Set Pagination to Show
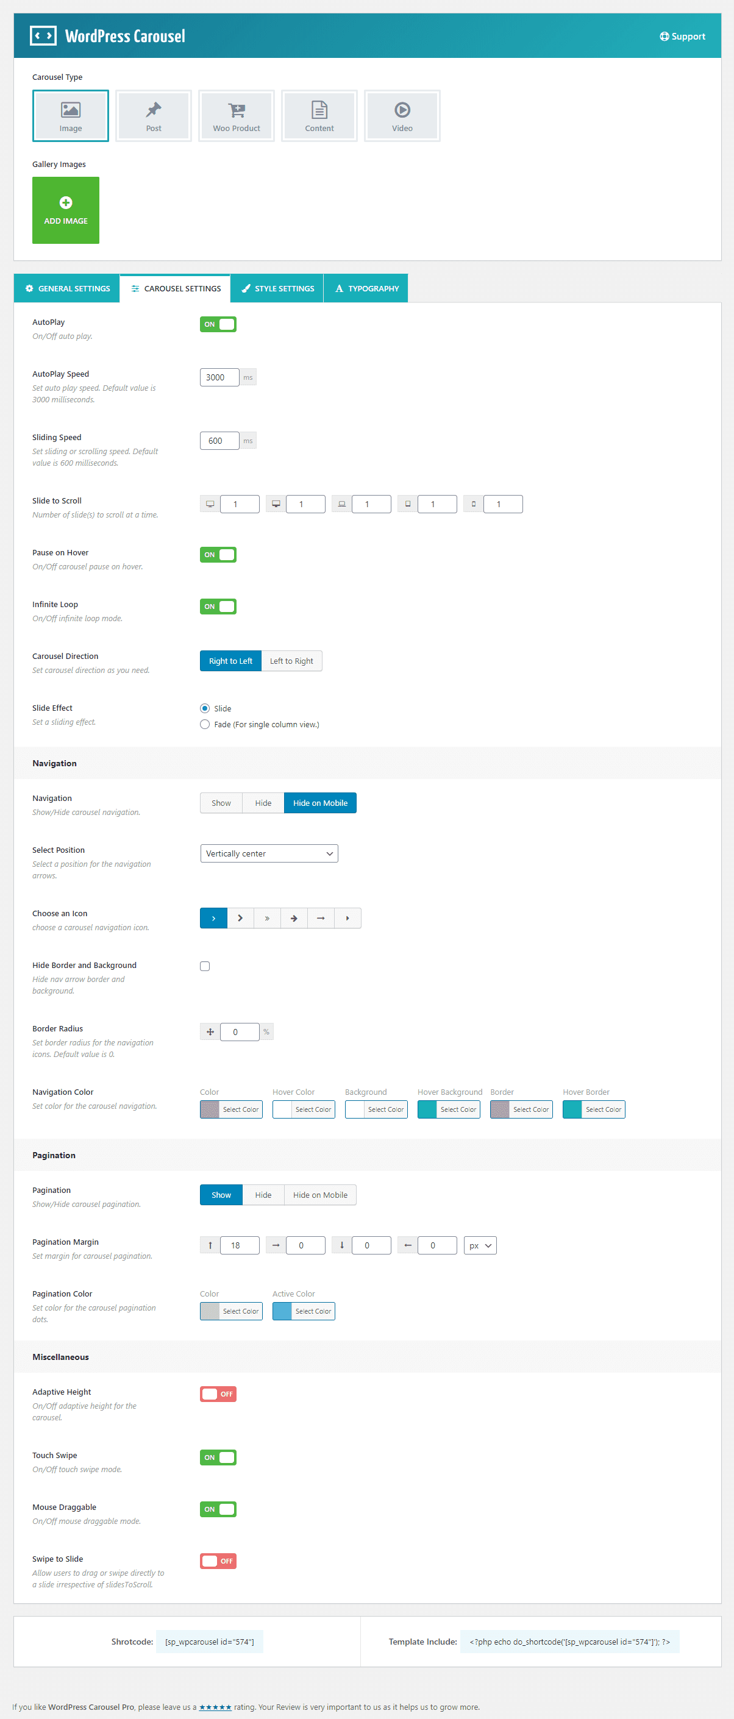Image resolution: width=734 pixels, height=1719 pixels. (221, 1195)
